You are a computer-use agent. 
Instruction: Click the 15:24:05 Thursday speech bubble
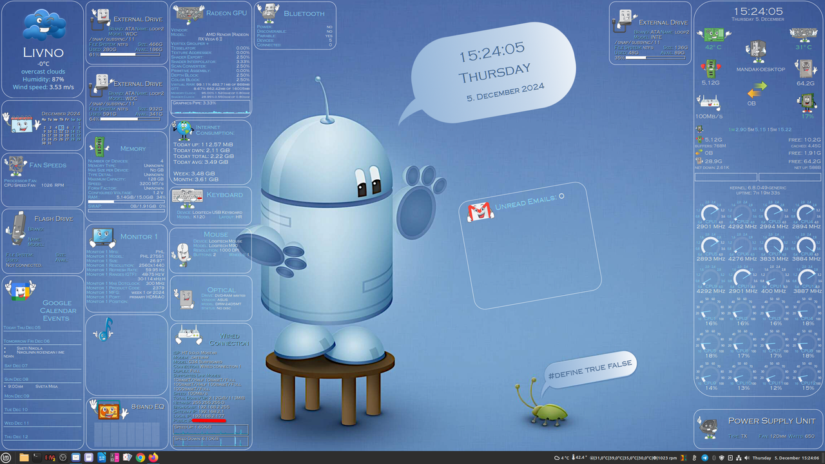pyautogui.click(x=493, y=73)
